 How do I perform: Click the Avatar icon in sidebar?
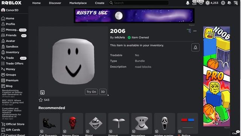pos(3,41)
